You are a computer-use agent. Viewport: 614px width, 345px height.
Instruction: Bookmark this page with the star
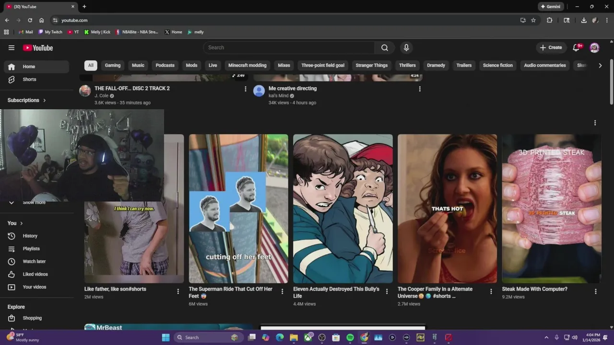pos(533,20)
